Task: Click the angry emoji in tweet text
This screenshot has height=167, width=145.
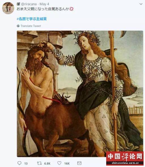Action: point(71,9)
